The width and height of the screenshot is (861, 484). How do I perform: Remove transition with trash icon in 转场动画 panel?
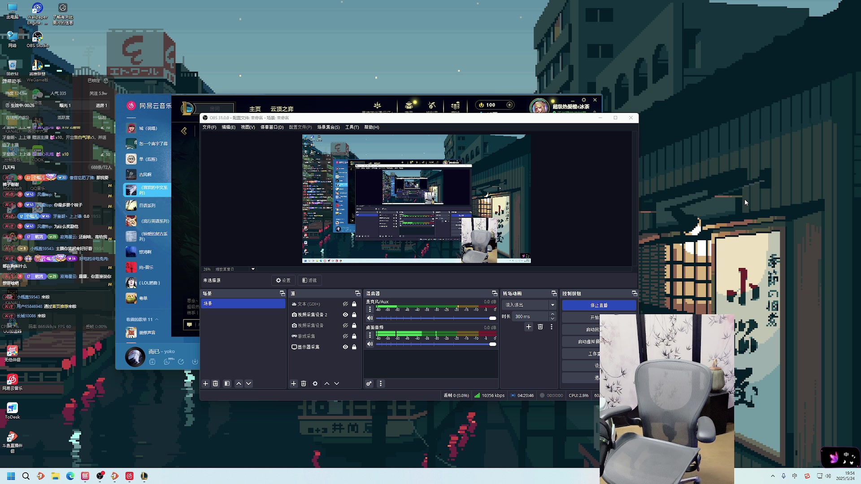[540, 327]
